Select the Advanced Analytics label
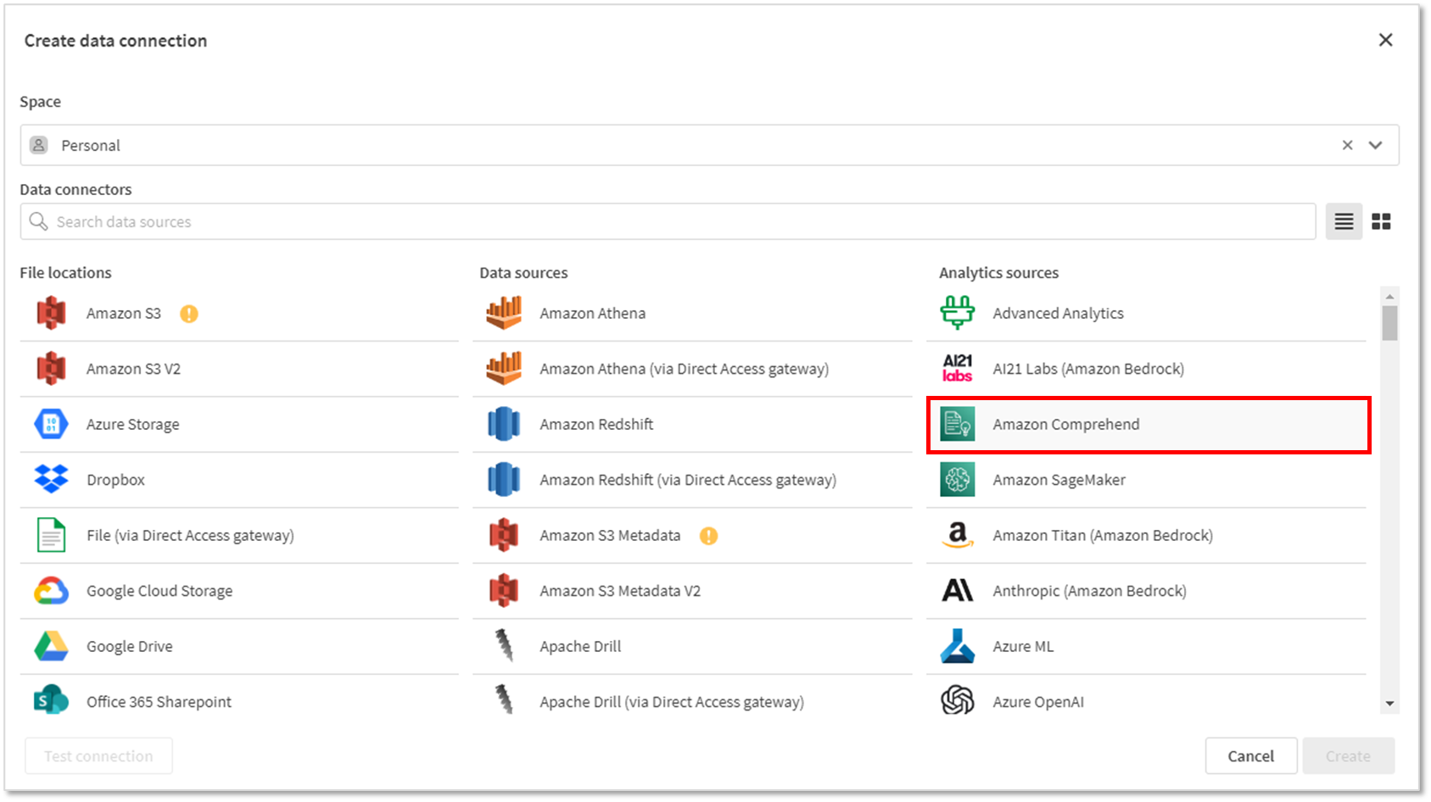Viewport: 1431px width, 802px height. pos(1058,313)
